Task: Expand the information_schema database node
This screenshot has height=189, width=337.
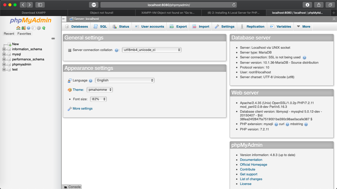Action: (4, 49)
